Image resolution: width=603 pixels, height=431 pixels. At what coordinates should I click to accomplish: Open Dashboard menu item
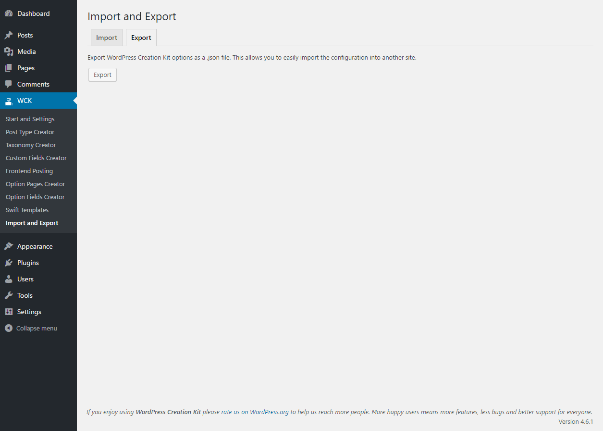coord(34,13)
